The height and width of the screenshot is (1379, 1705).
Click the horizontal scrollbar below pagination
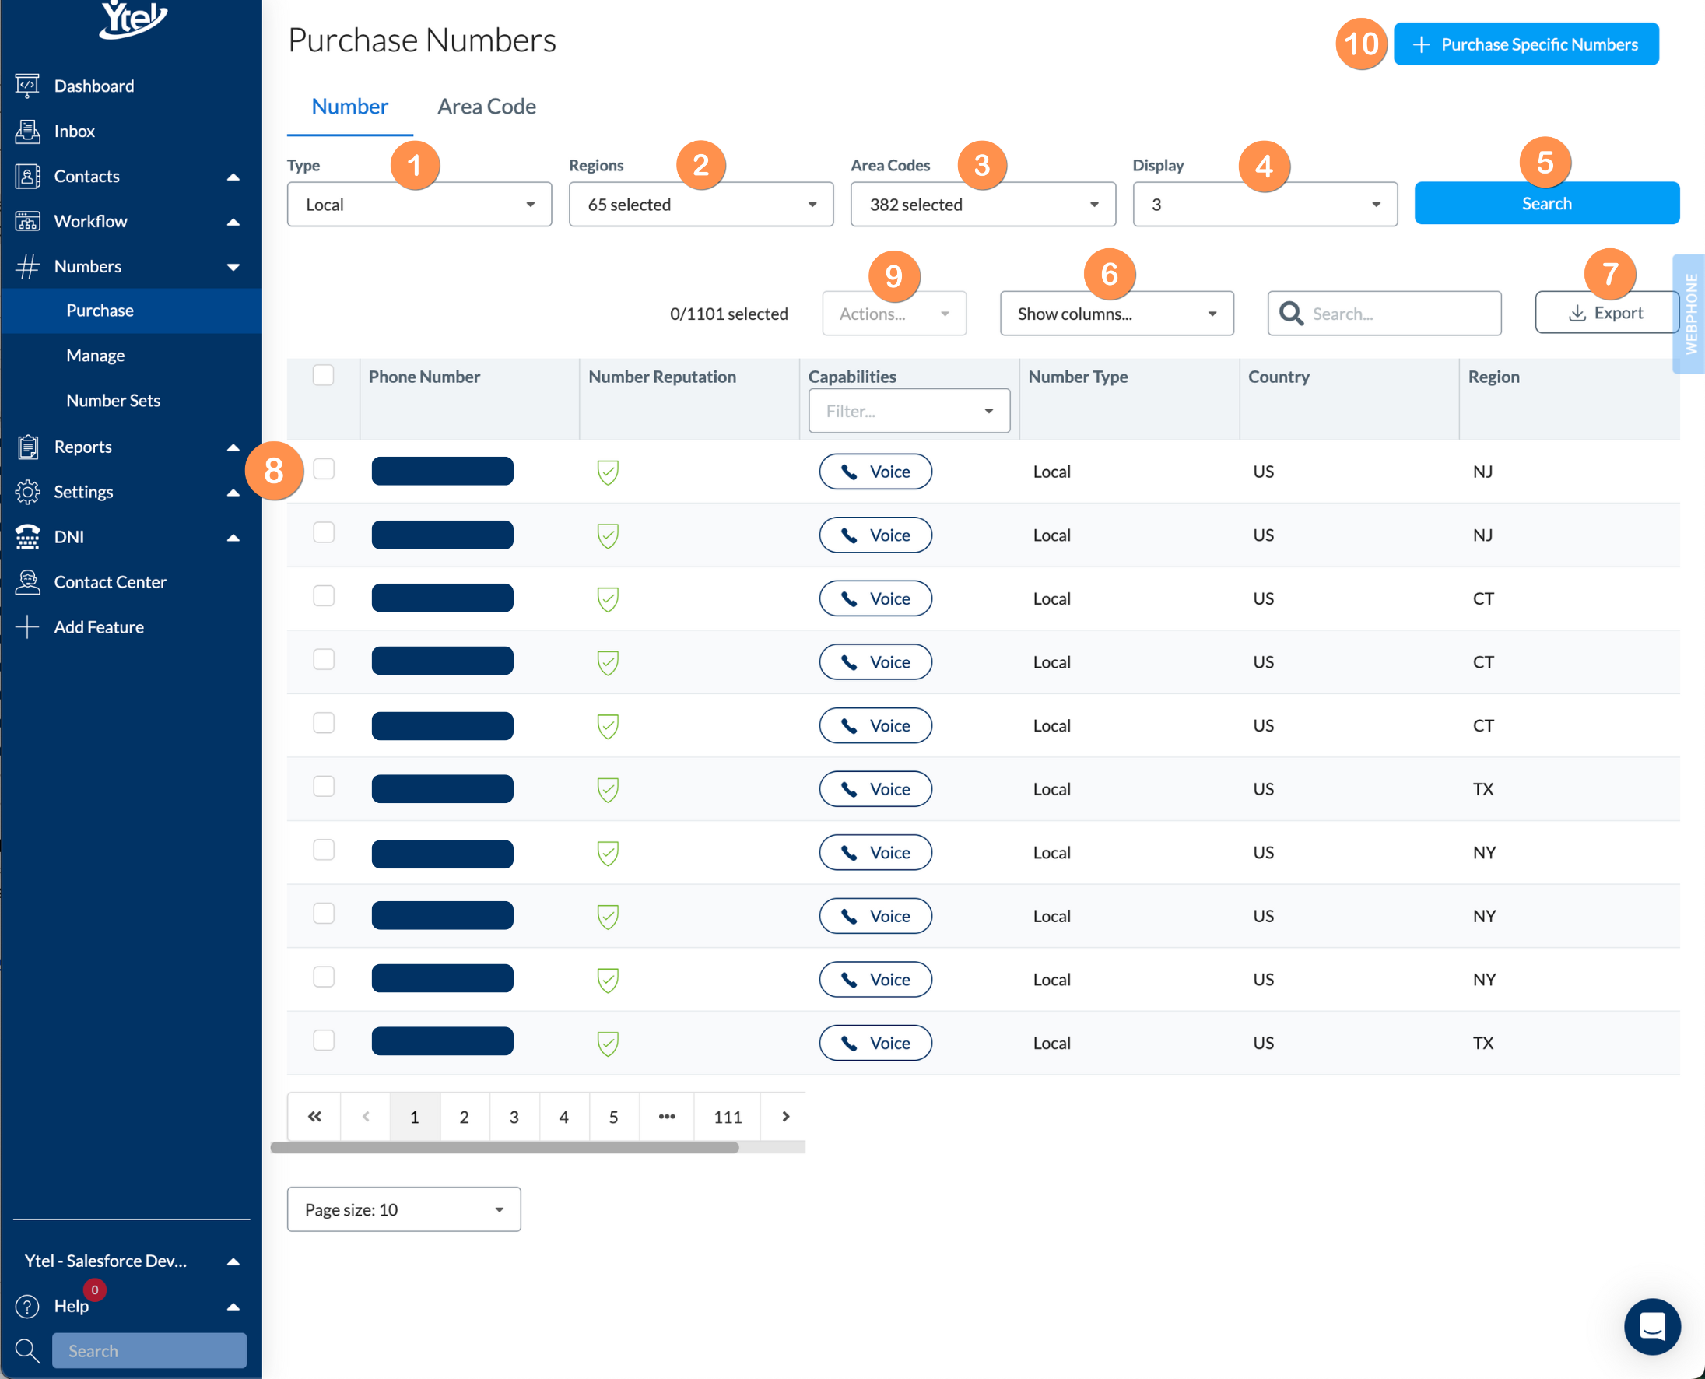[504, 1147]
